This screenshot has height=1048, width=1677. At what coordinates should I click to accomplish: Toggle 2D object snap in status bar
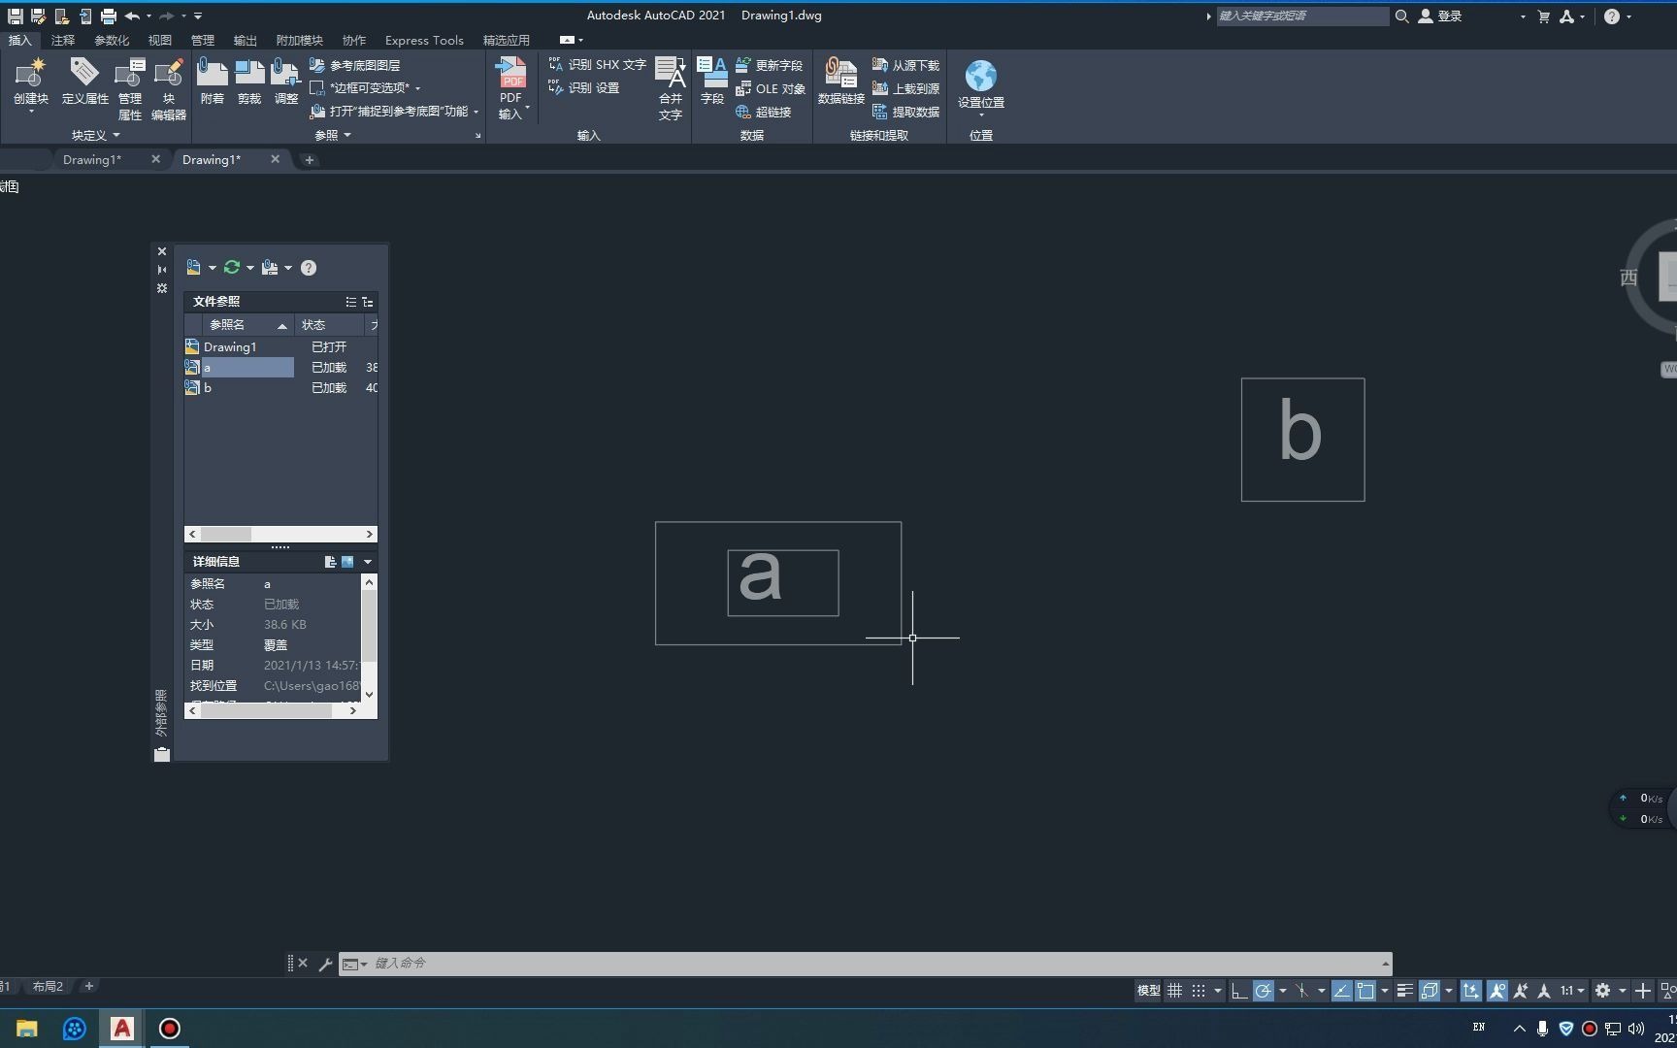[x=1365, y=991]
